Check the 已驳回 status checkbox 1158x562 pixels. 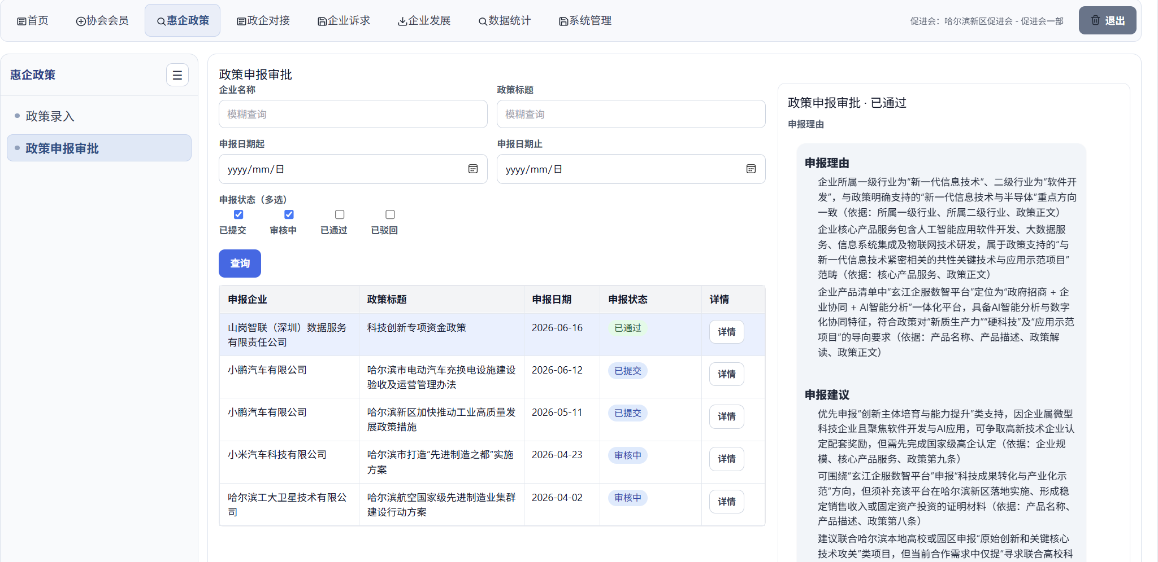coord(390,214)
